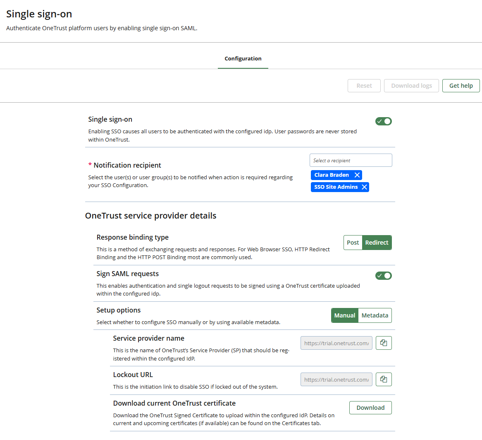This screenshot has height=440, width=482.
Task: Download the current OneTrust certificate
Action: (x=370, y=407)
